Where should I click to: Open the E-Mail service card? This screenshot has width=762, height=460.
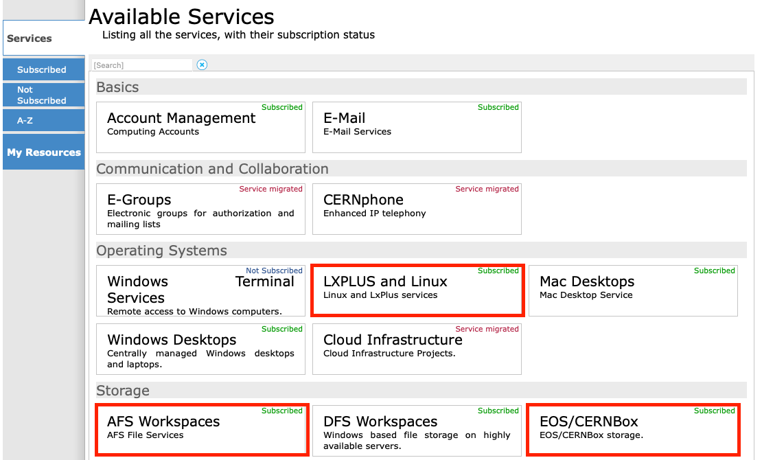[417, 128]
